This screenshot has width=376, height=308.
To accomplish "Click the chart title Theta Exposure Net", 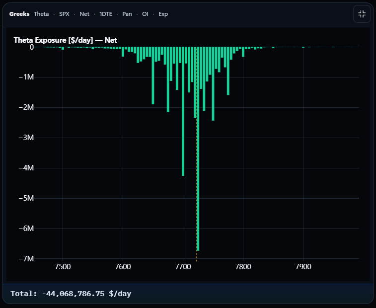I will (65, 40).
